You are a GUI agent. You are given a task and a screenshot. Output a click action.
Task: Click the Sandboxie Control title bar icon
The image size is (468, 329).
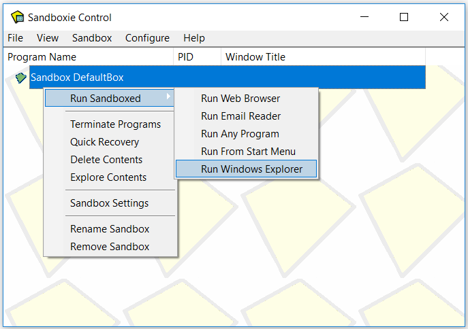point(17,17)
